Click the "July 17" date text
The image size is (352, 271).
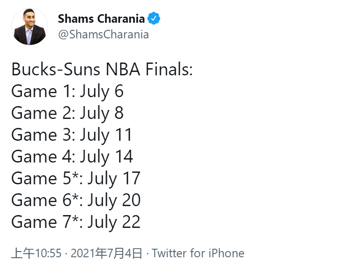coord(114,179)
